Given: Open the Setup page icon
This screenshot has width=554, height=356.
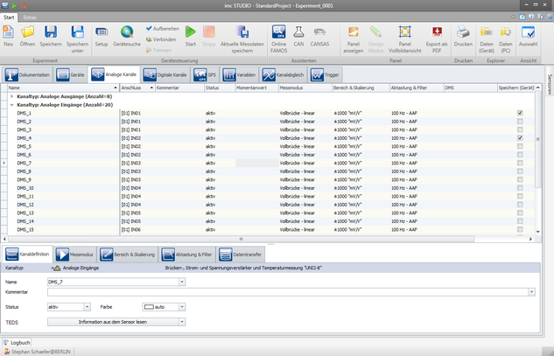Looking at the screenshot, I should (102, 33).
